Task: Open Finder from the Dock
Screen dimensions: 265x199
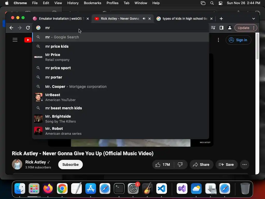Action: tap(20, 188)
